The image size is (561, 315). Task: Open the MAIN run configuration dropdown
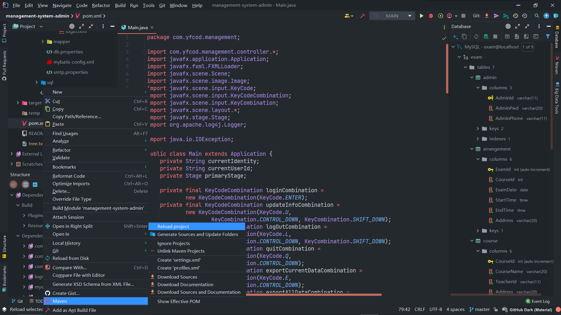(x=410, y=16)
